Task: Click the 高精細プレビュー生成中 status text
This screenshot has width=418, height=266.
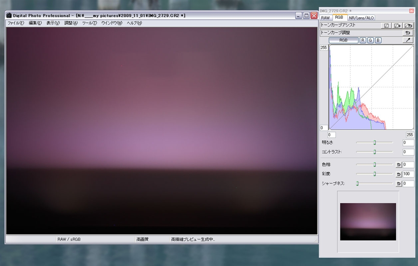Action: 193,239
